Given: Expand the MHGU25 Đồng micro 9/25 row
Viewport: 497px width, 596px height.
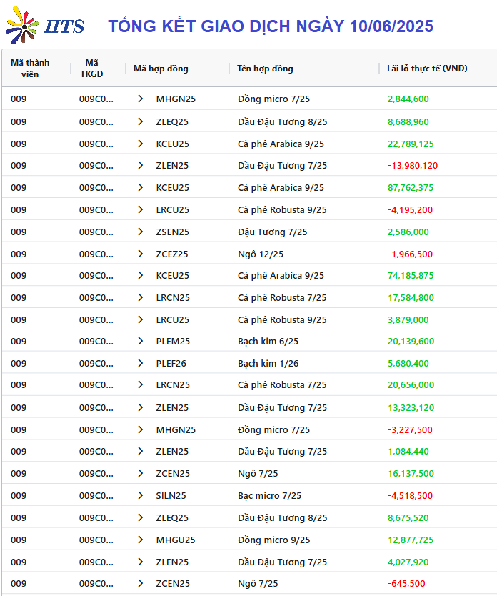Looking at the screenshot, I should (141, 540).
